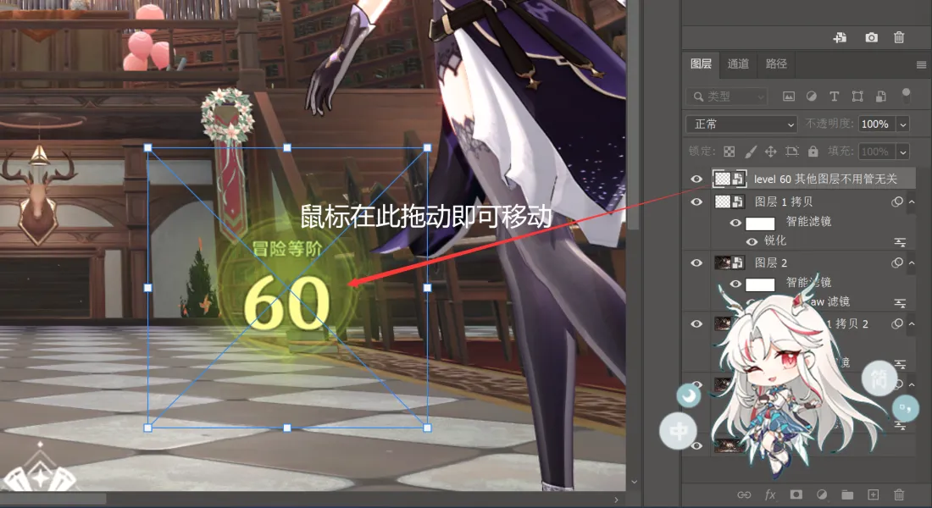Lock layer position with the move-lock icon

[x=771, y=152]
